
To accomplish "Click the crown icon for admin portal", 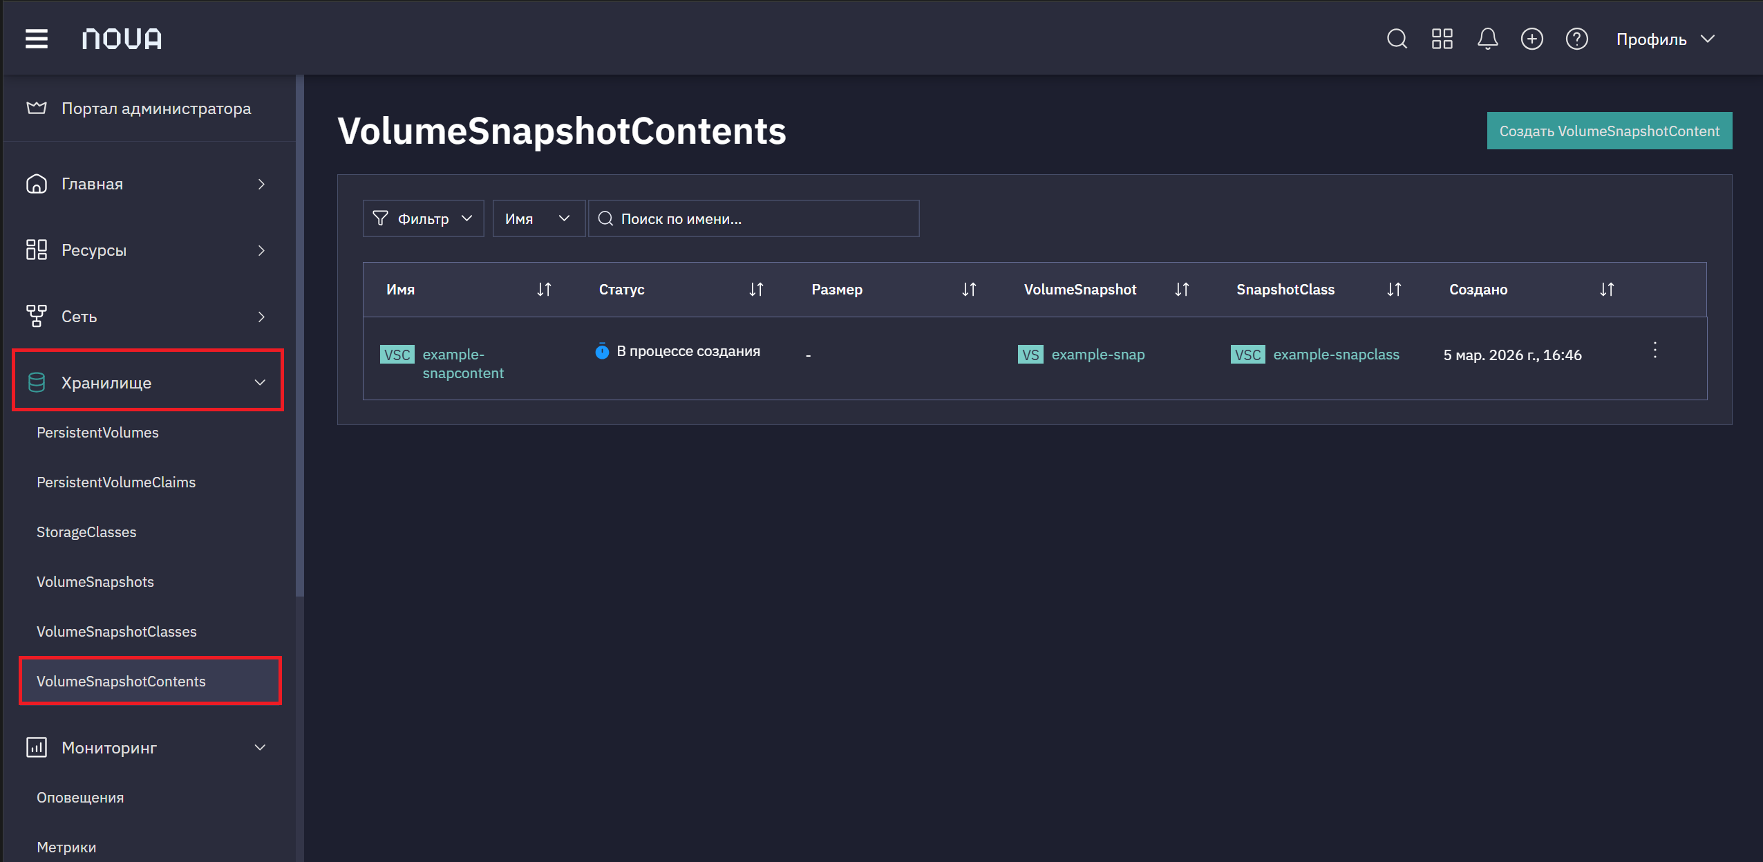I will click(37, 108).
